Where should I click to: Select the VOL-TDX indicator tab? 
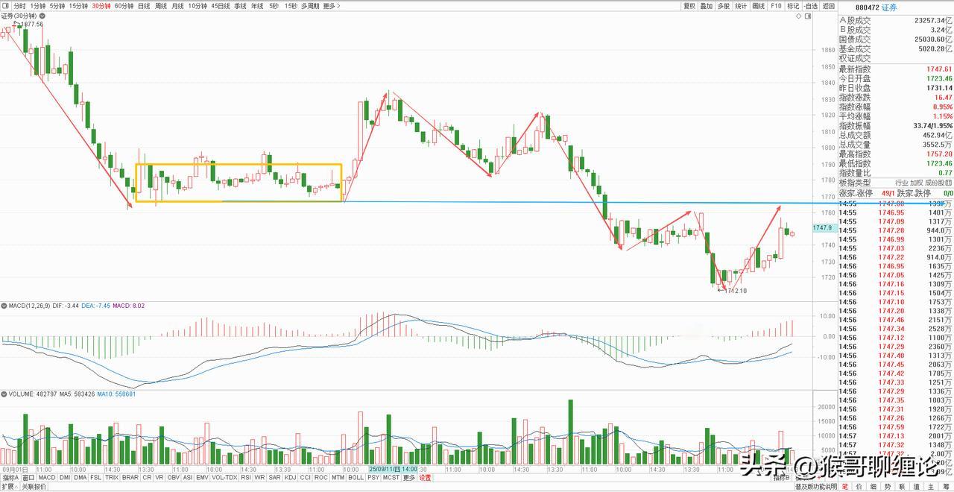tap(224, 477)
